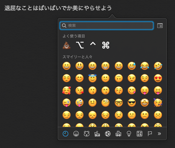Switch to the frequently used clock tab
175x148 pixels.
coord(65,134)
